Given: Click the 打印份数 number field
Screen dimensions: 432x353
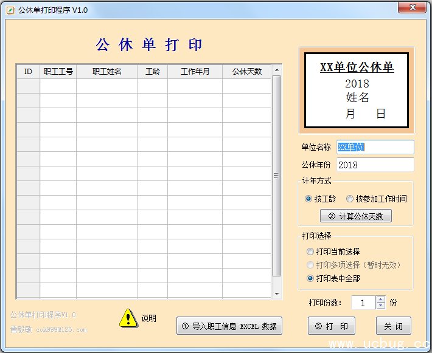Looking at the screenshot, I should pos(363,303).
